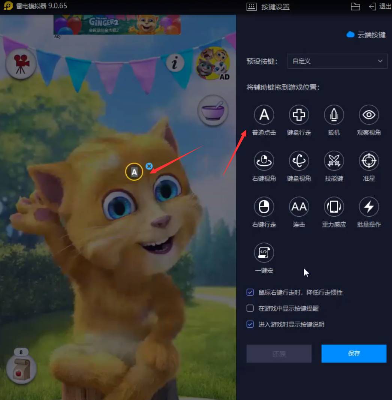Screen dimensions: 392x400
Task: Toggle 进入游戏时显示按键说明 checkbox
Action: (x=250, y=324)
